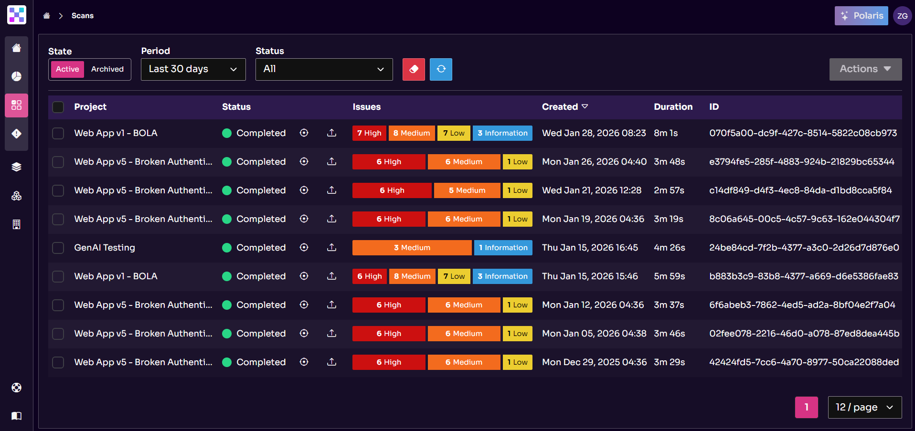Open the Polaris button in the top bar

pyautogui.click(x=861, y=15)
